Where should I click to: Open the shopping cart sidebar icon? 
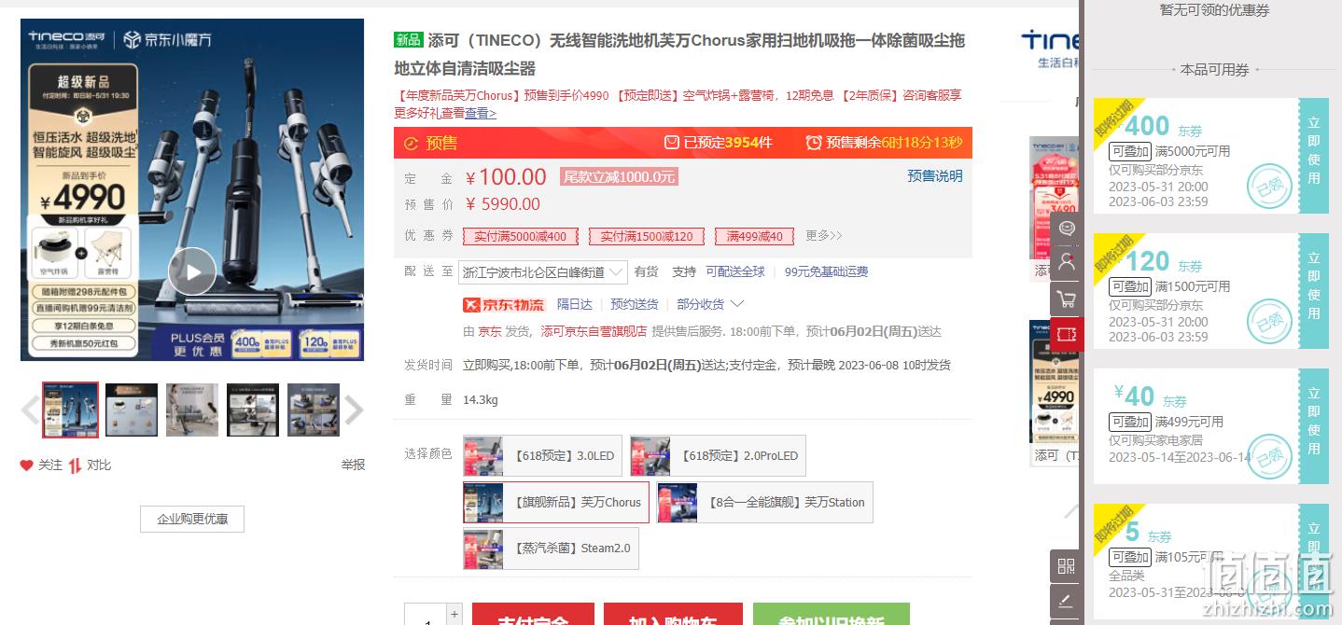[1067, 299]
